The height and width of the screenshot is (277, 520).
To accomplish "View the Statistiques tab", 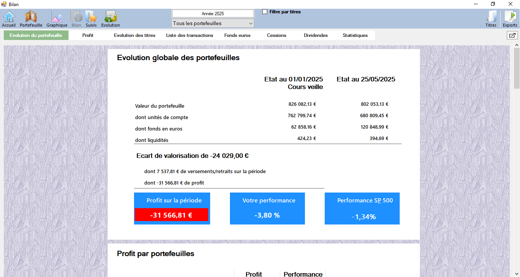I will [x=355, y=35].
